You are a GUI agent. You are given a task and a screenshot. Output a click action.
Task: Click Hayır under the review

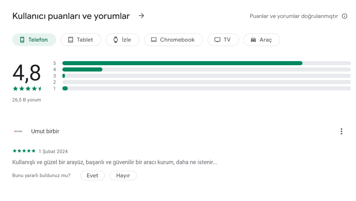[123, 175]
